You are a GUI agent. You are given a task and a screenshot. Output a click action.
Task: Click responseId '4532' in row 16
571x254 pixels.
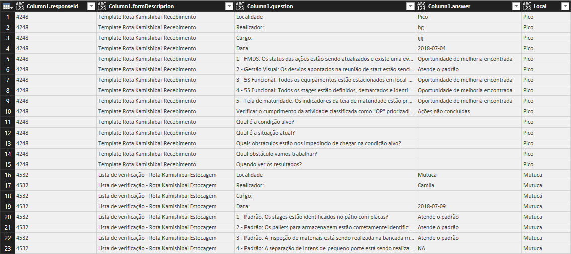55,175
